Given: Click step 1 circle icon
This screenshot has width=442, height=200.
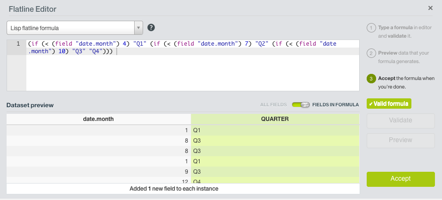Looking at the screenshot, I should tap(371, 28).
